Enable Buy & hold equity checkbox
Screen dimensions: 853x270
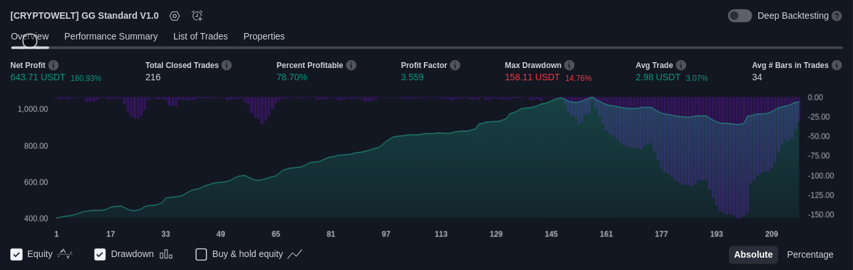201,254
